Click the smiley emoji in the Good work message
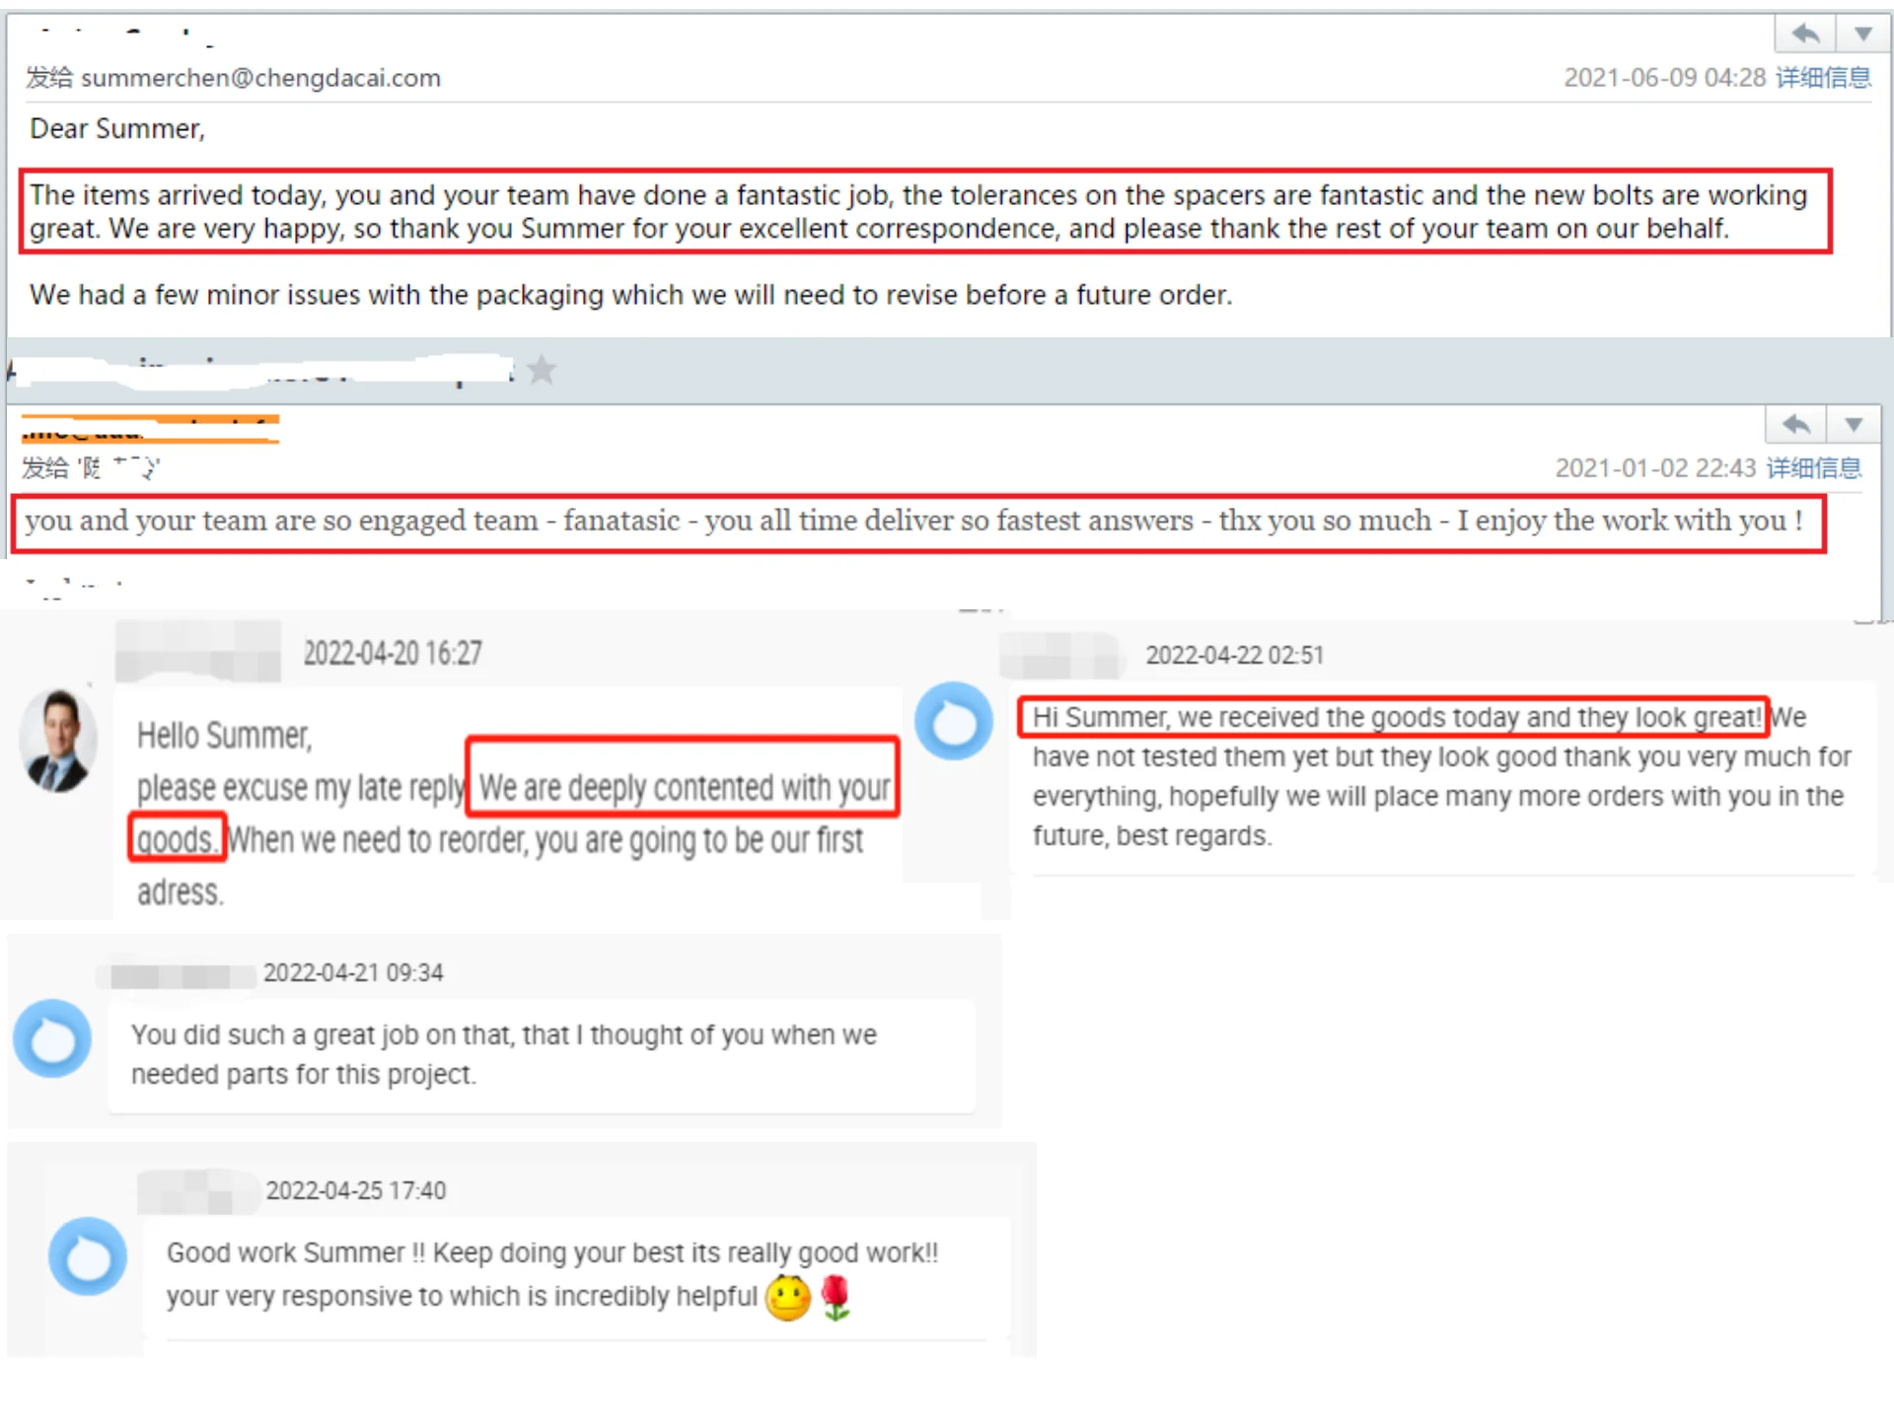Screen dimensions: 1894x1420 pyautogui.click(x=788, y=1298)
